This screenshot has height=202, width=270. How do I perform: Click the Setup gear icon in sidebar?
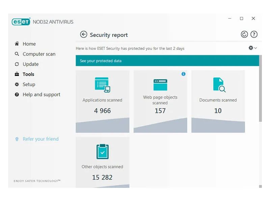tap(17, 85)
